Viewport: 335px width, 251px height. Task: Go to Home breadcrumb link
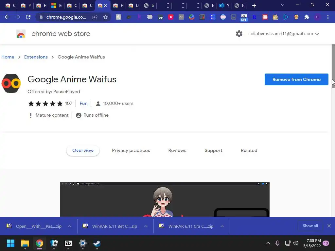click(8, 57)
